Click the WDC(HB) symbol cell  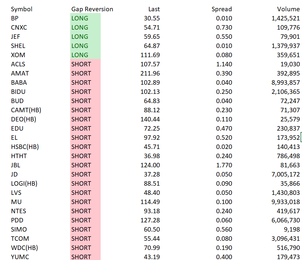click(x=25, y=248)
